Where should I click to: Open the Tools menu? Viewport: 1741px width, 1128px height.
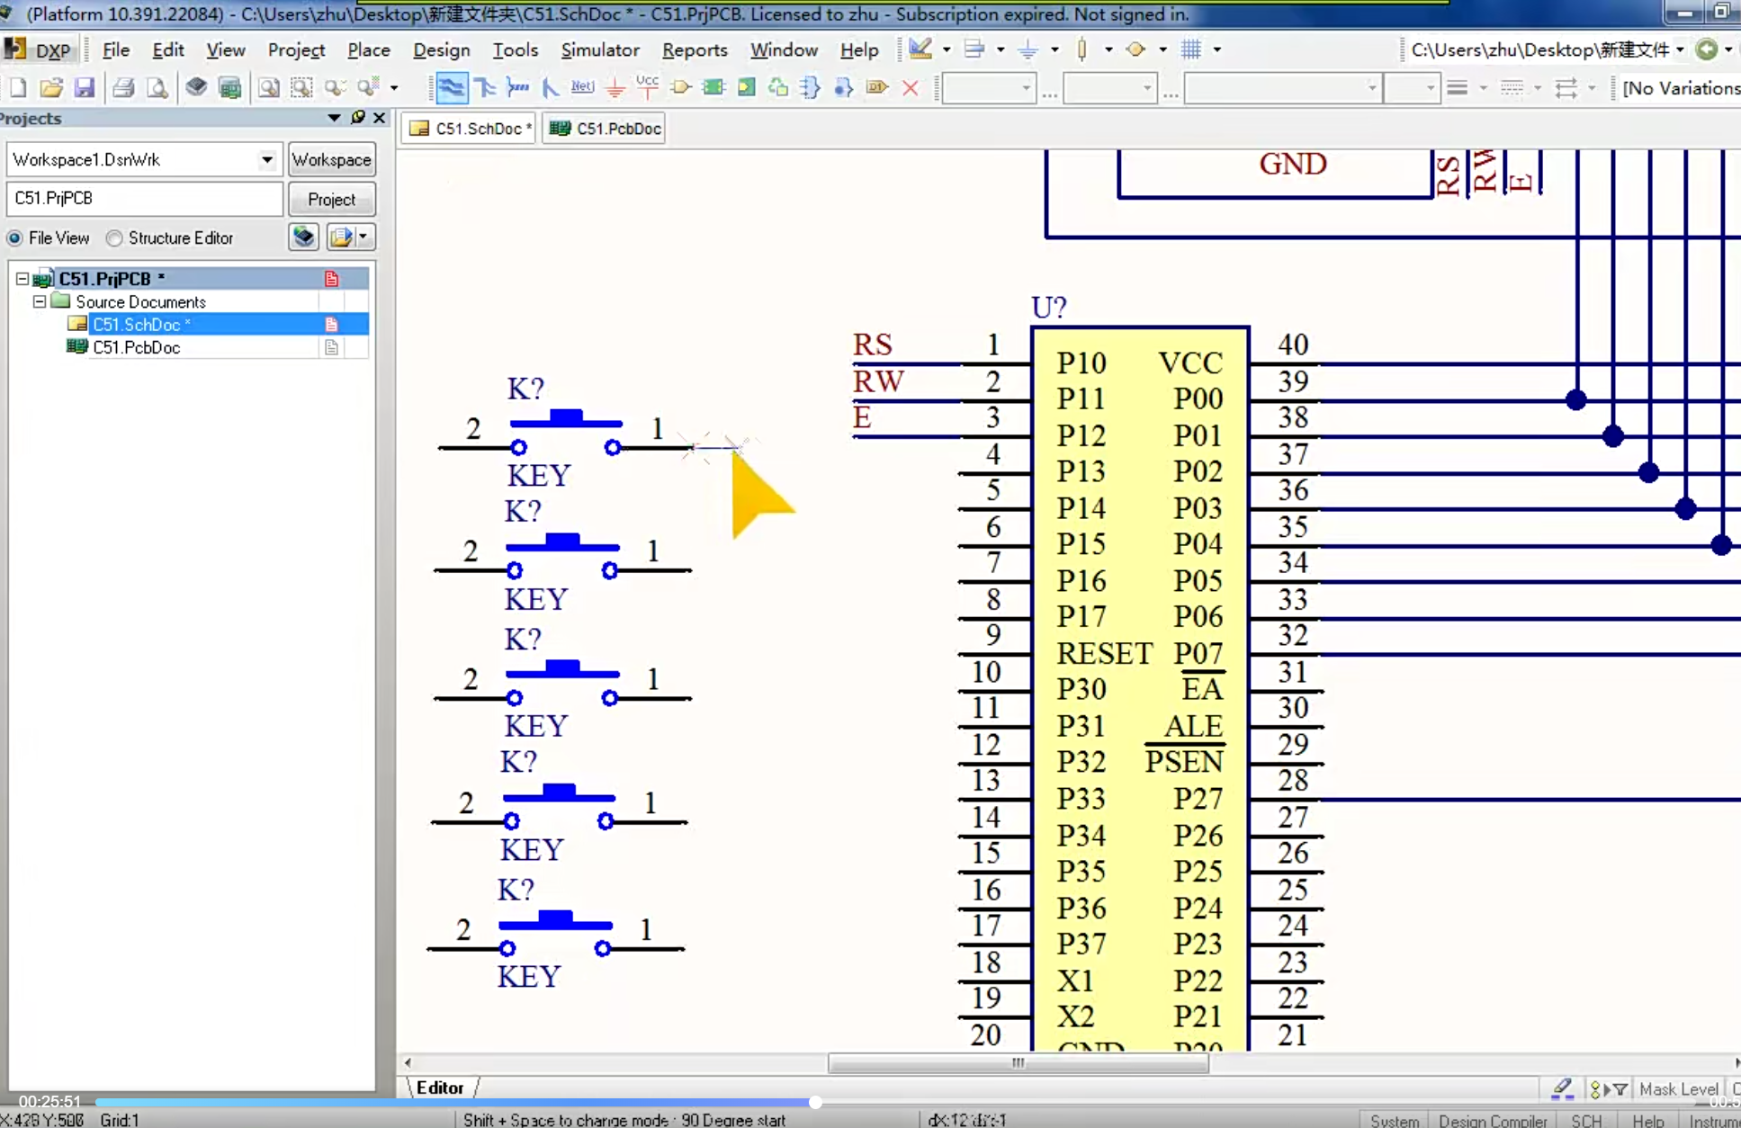(x=515, y=50)
